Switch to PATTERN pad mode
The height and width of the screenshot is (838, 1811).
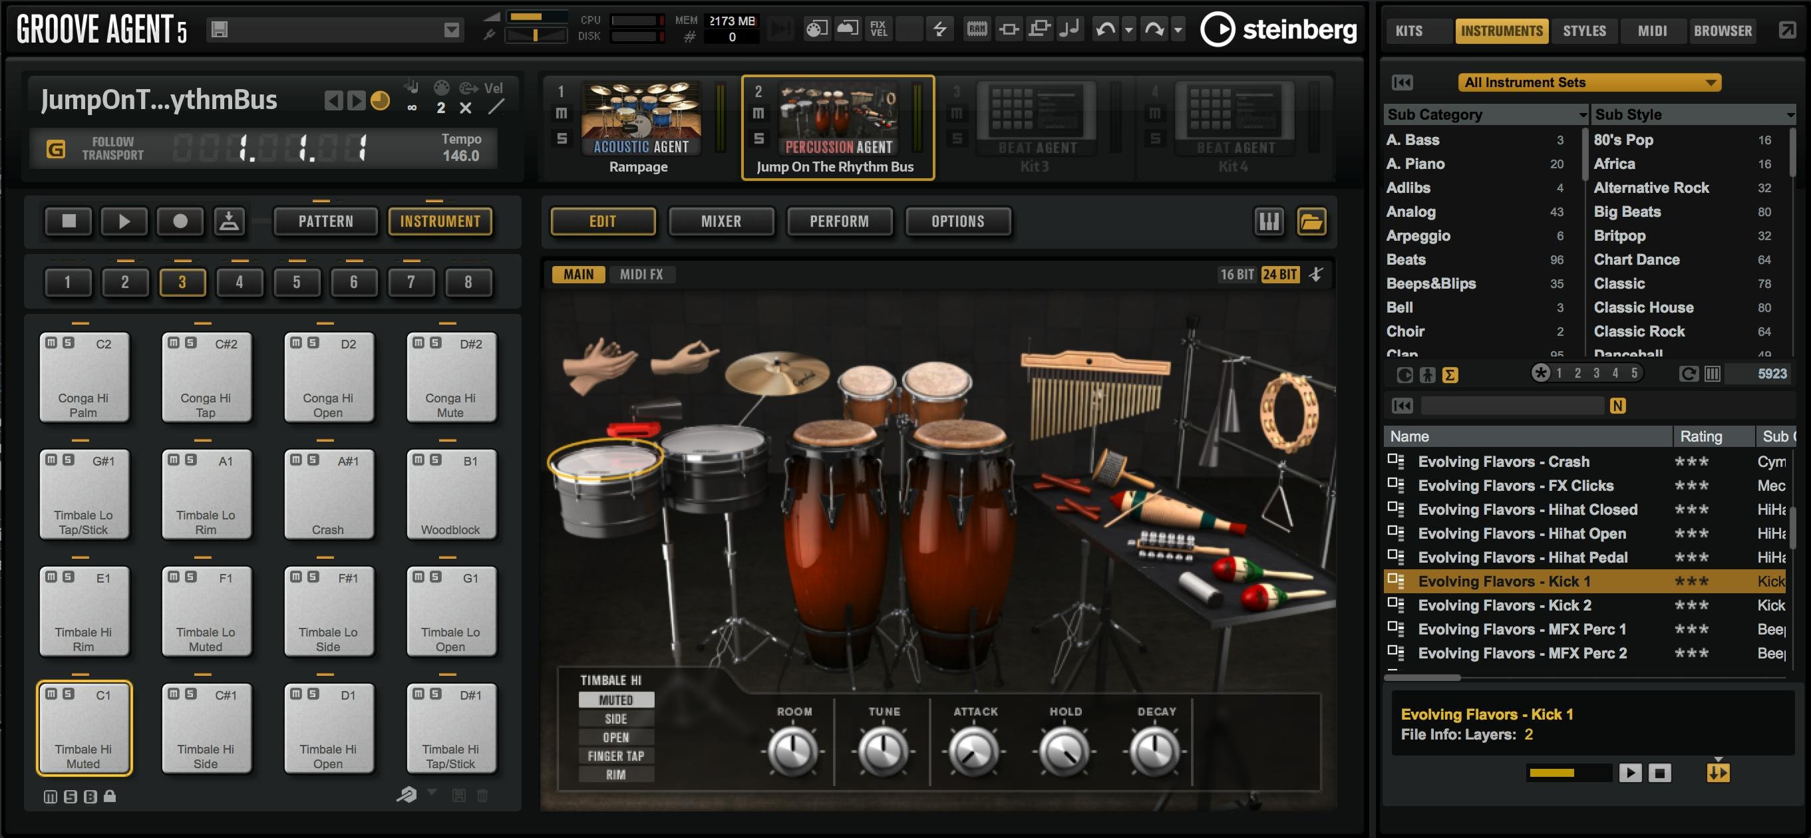pyautogui.click(x=325, y=221)
